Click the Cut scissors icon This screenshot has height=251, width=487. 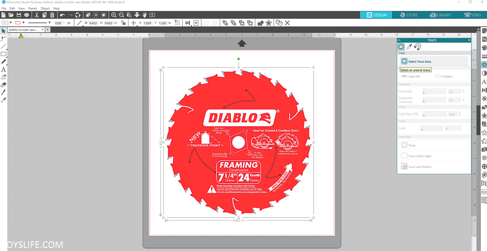coord(37,15)
